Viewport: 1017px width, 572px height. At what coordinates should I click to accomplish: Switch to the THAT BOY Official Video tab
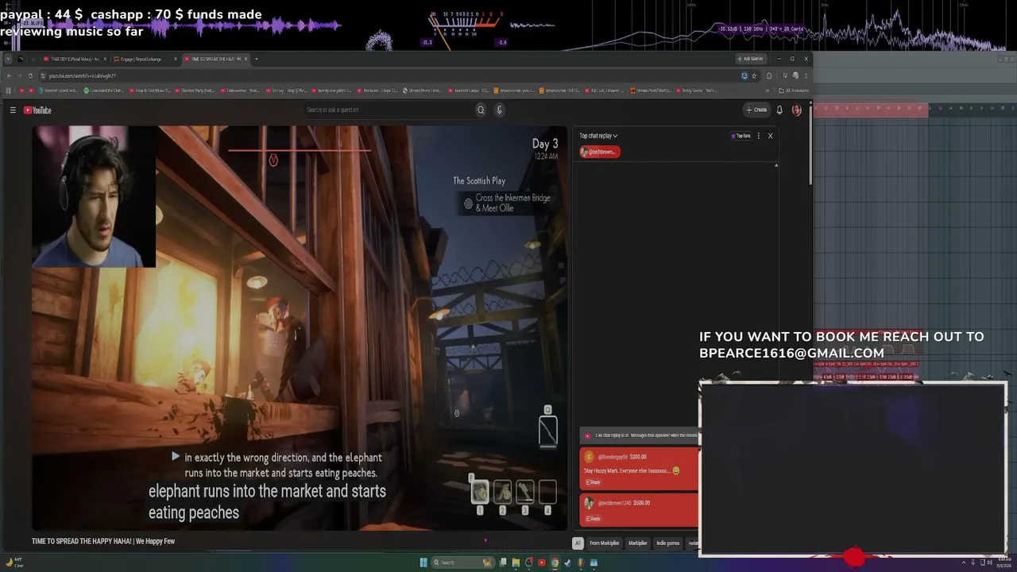(x=75, y=59)
